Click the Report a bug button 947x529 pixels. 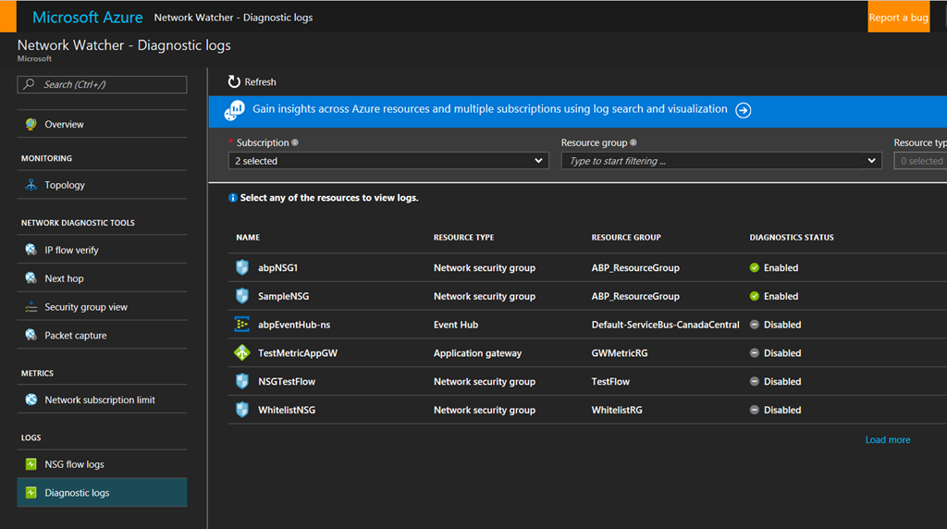[x=898, y=17]
